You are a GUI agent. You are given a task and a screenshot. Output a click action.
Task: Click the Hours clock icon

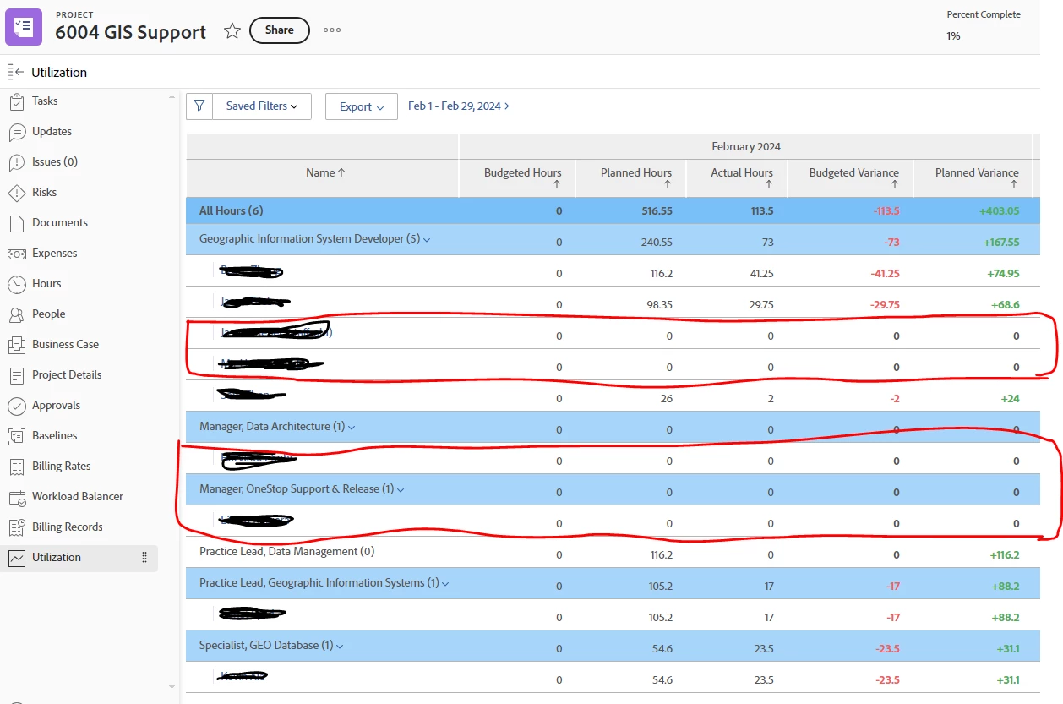point(16,284)
